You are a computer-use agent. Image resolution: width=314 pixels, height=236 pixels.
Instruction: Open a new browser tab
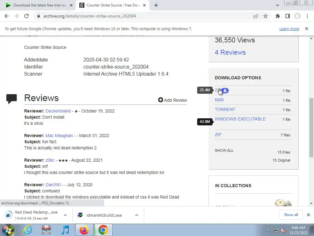[156, 5]
